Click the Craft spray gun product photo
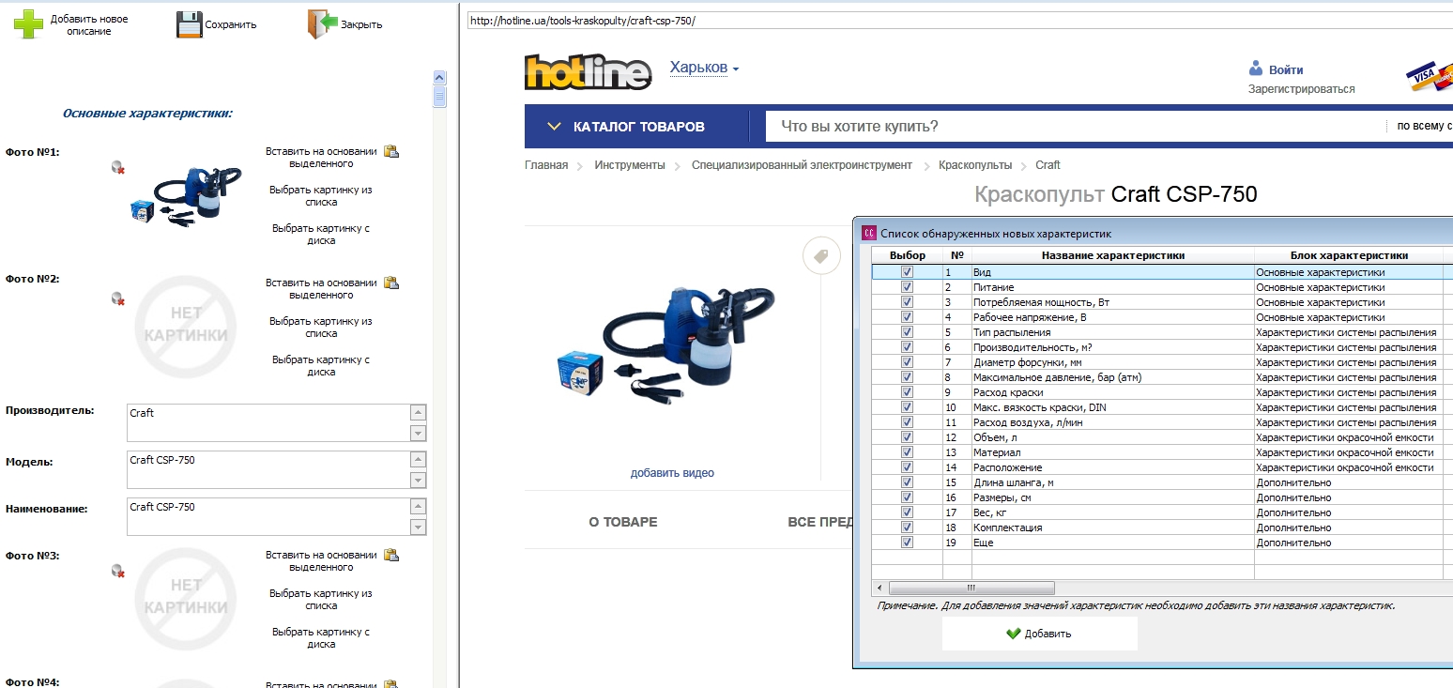The image size is (1453, 688). [665, 345]
